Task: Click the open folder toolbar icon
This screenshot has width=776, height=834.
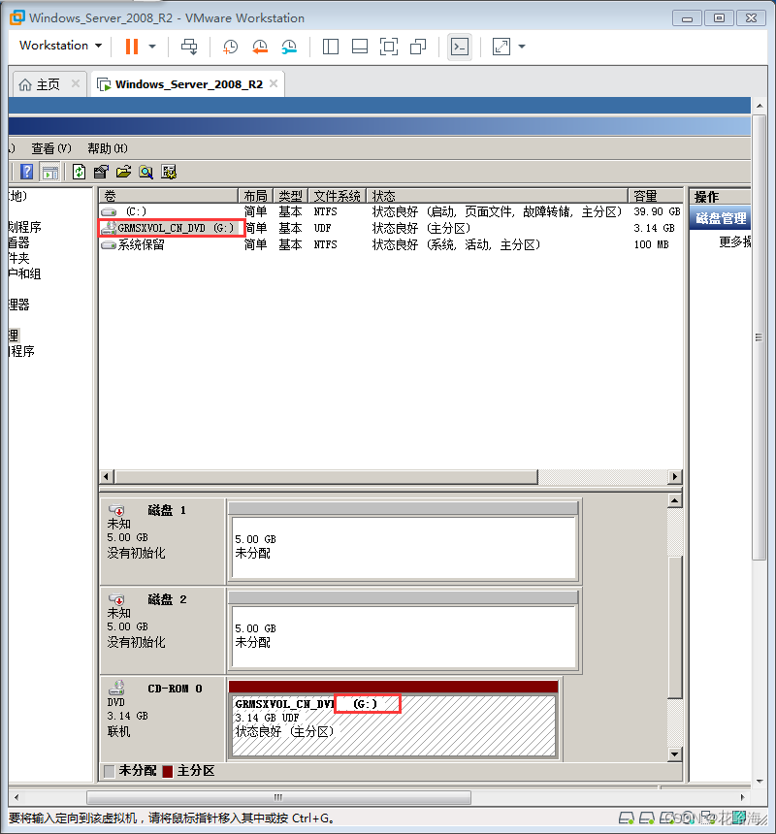Action: (123, 172)
